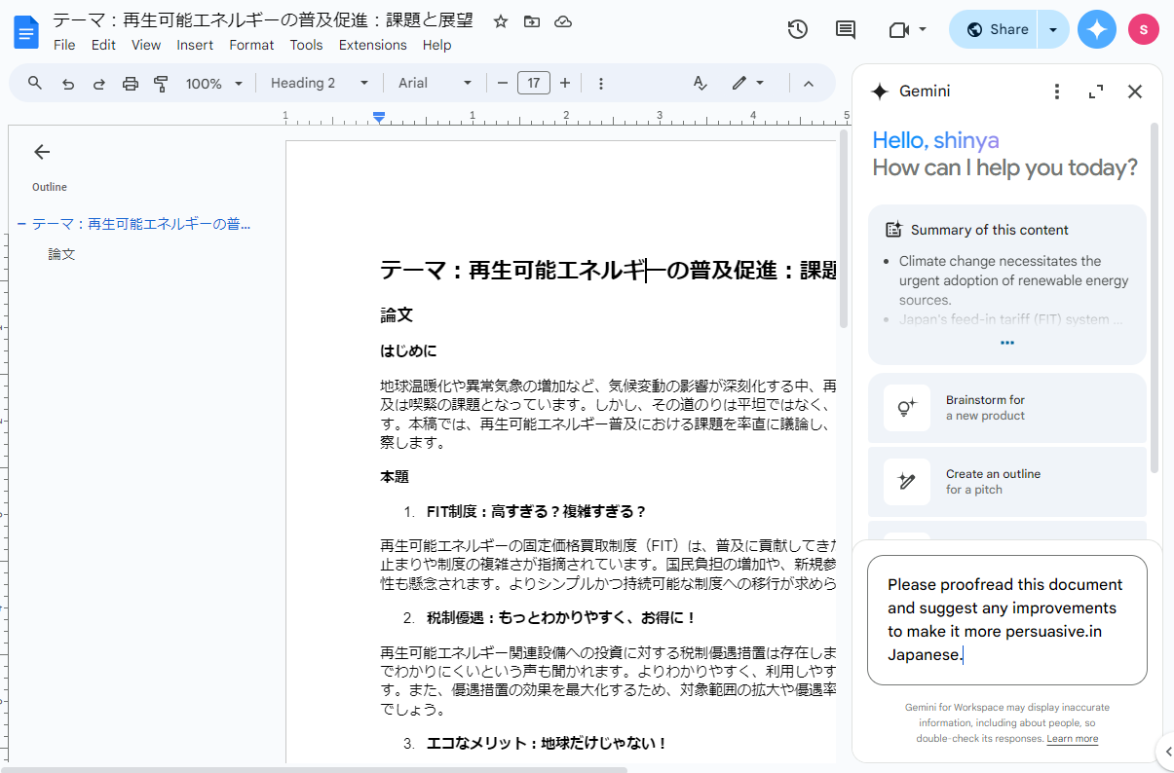
Task: Open the Share options dropdown arrow
Action: (1053, 29)
